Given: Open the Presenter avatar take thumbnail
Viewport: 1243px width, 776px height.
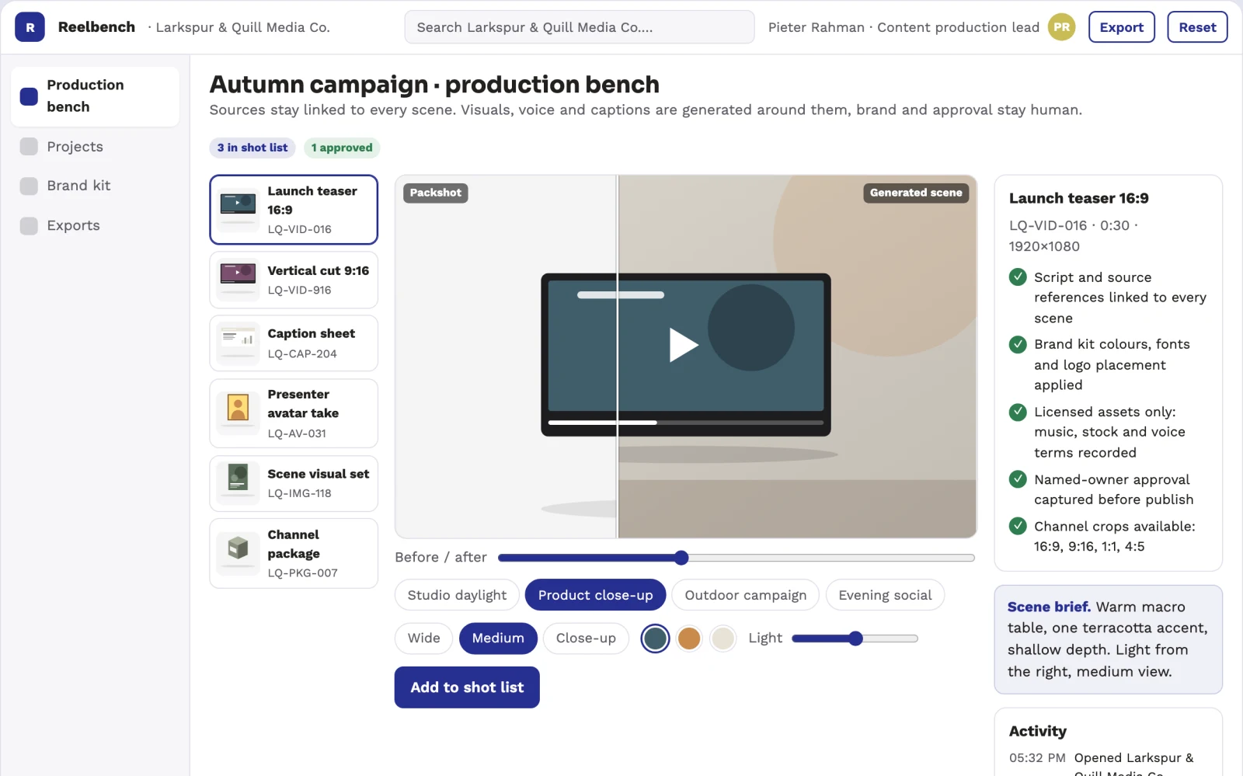Looking at the screenshot, I should click(x=238, y=413).
